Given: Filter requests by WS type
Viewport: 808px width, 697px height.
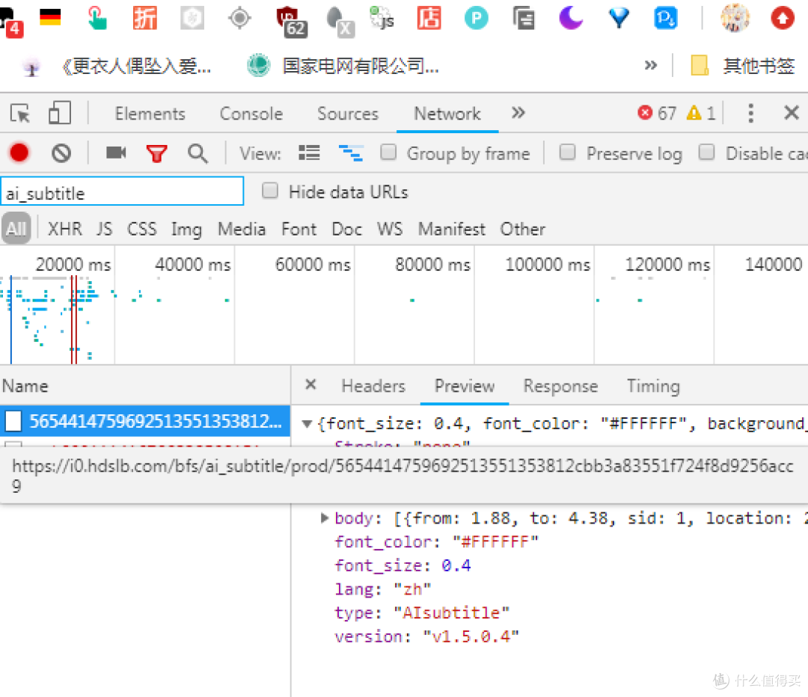Looking at the screenshot, I should tap(390, 229).
